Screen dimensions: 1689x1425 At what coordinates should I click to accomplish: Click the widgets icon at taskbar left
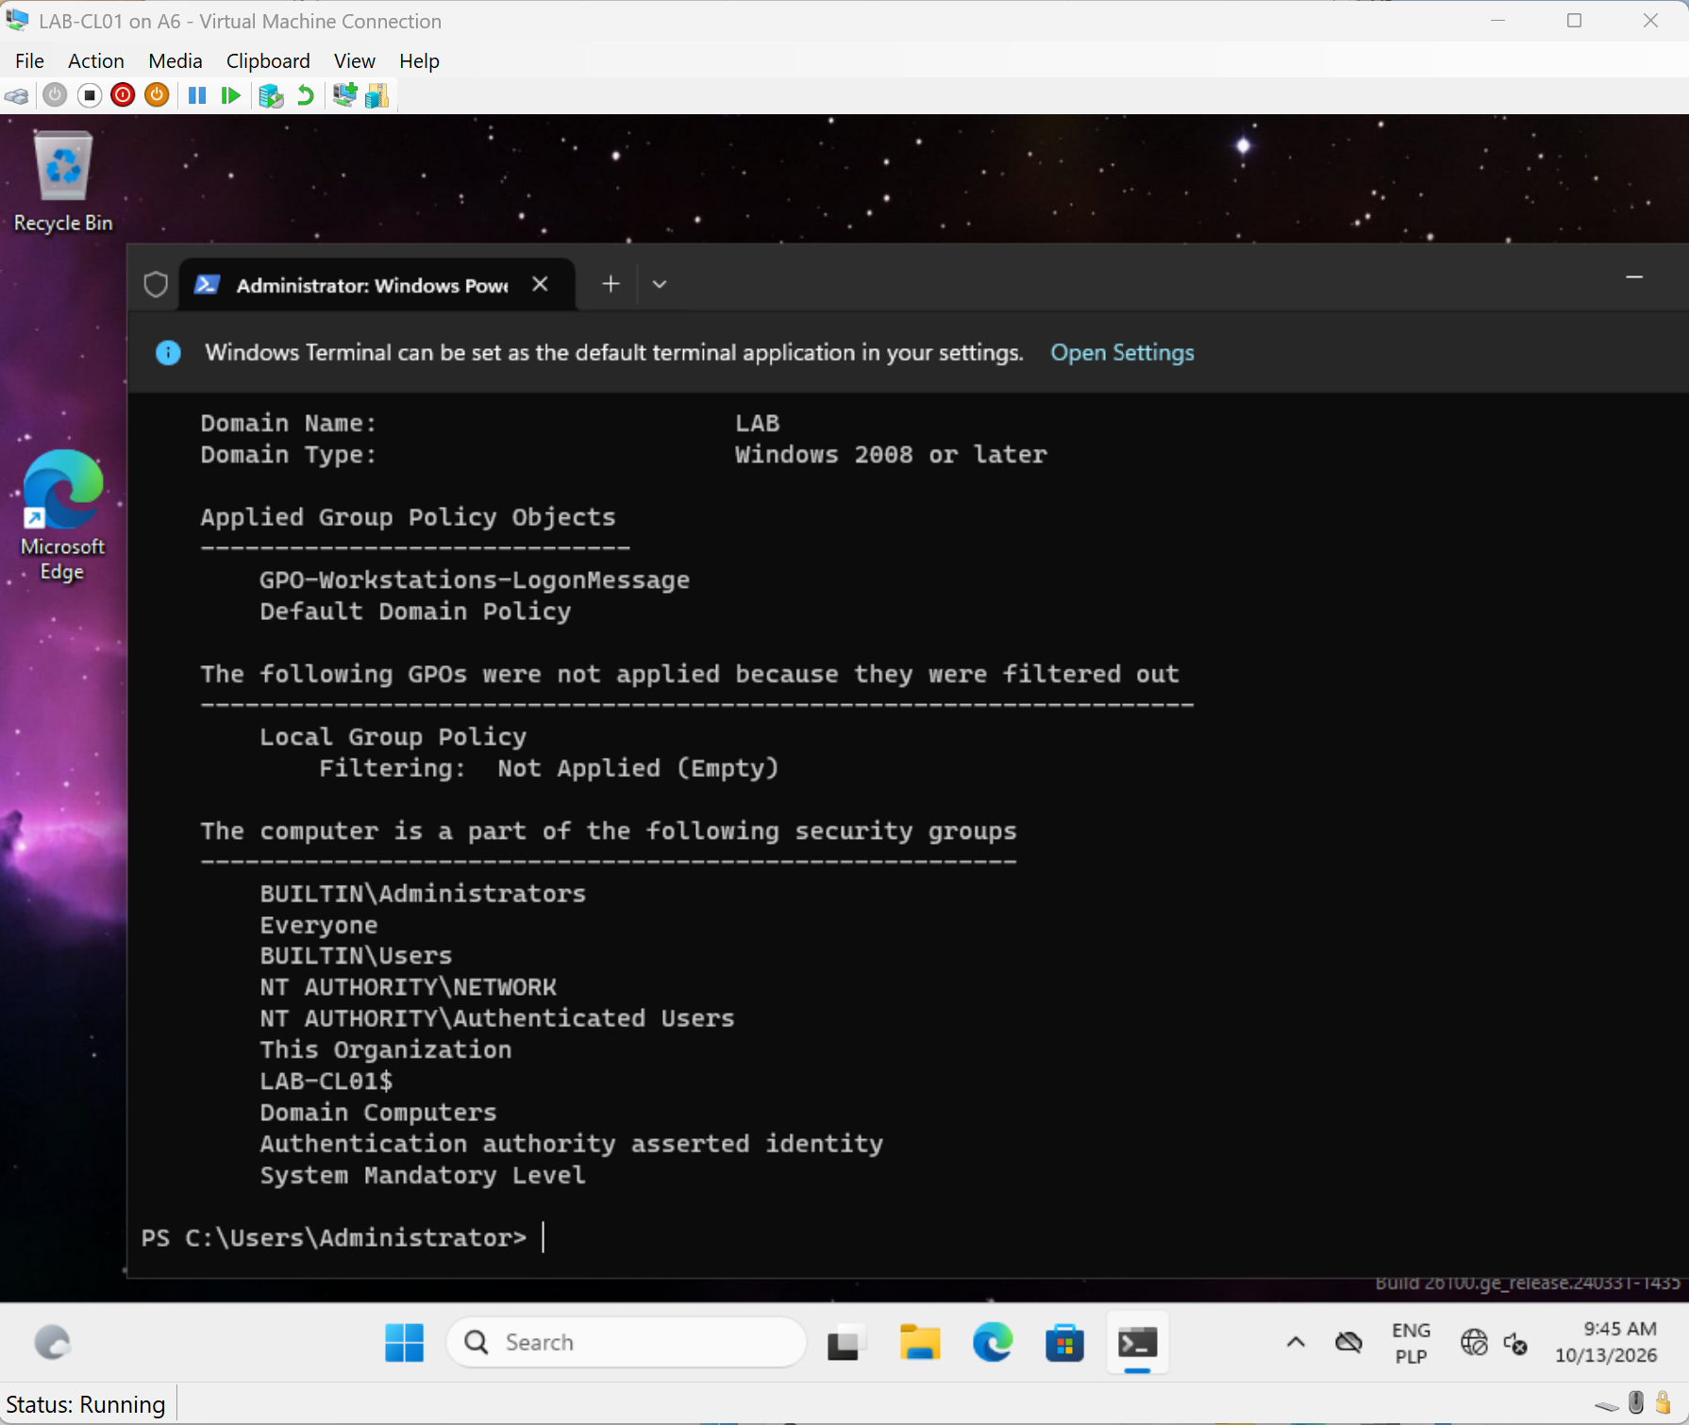[52, 1342]
